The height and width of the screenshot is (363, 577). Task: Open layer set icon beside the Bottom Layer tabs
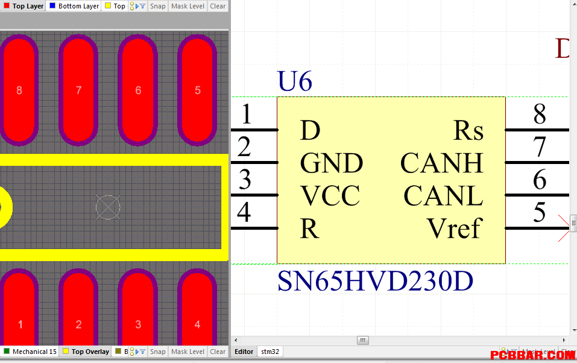132,6
